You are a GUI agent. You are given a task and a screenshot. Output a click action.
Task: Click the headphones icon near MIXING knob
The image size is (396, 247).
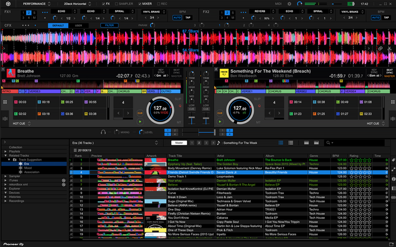coord(103,132)
